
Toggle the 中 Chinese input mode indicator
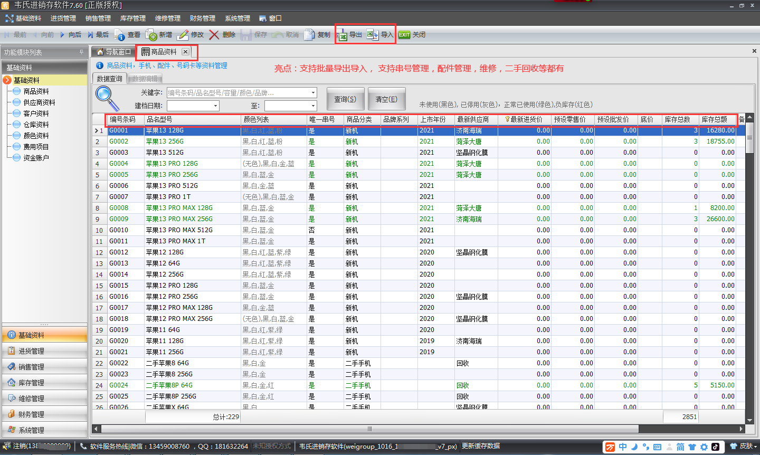pos(623,447)
